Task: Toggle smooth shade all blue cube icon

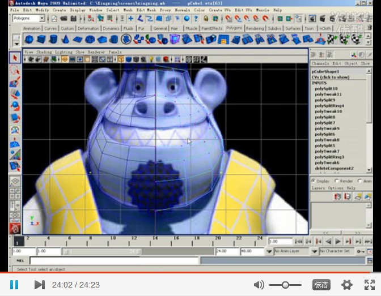Action: pyautogui.click(x=129, y=59)
